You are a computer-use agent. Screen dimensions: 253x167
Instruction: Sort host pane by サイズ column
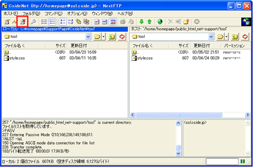179,46
